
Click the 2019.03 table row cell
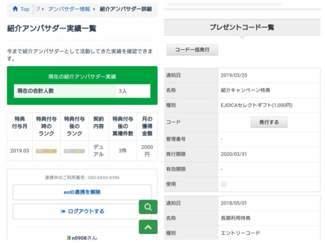coord(19,151)
